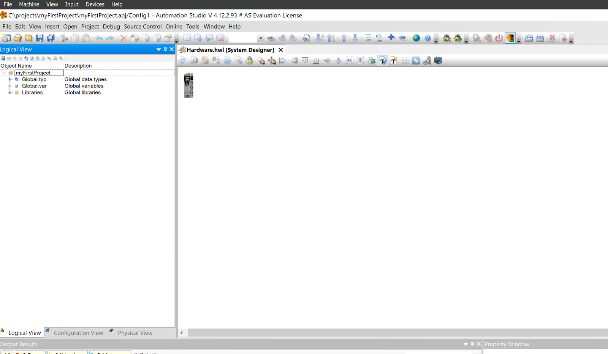This screenshot has height=354, width=608.
Task: Save the current file with the floppy icon
Action: point(40,38)
